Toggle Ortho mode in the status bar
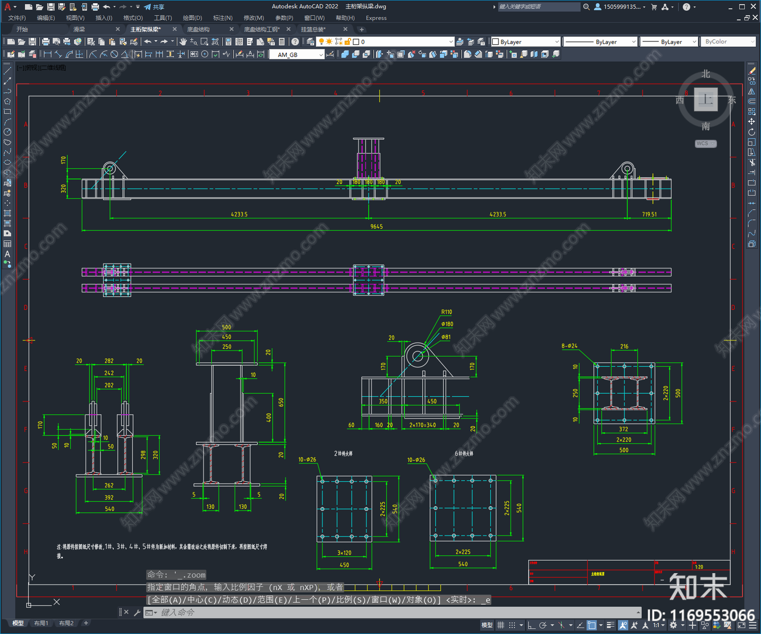Viewport: 761px width, 634px height. pyautogui.click(x=531, y=625)
